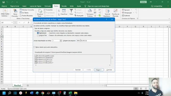This screenshot has width=171, height=96.
Task: Expand Desagrupar dropdown arrow
Action: [x=134, y=13]
